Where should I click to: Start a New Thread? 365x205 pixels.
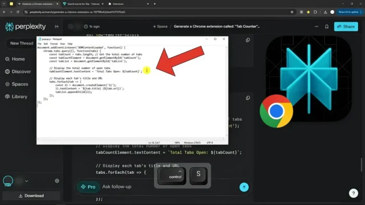tap(22, 43)
